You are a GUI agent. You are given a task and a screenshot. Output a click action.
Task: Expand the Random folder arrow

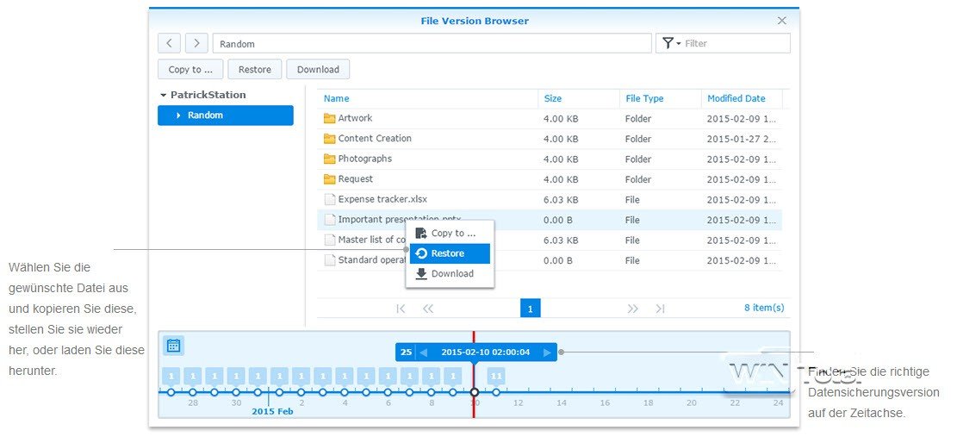[x=178, y=115]
